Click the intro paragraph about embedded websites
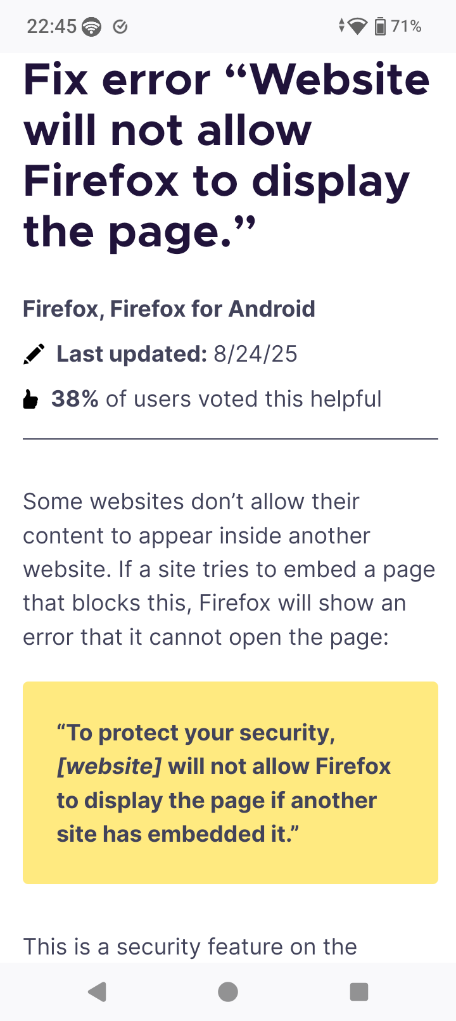The height and width of the screenshot is (1021, 456). tap(229, 569)
